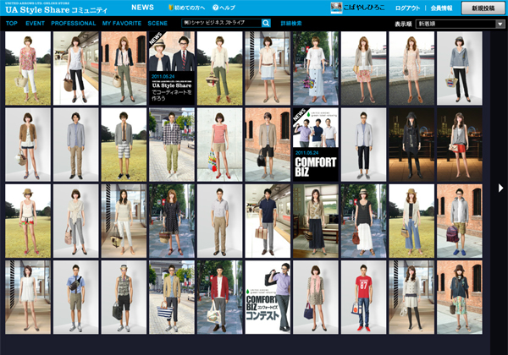
Task: Click the beginner guide icon
Action: coord(170,8)
